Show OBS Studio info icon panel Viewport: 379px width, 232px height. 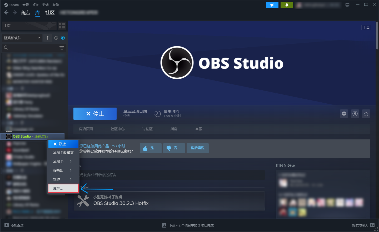coord(355,114)
